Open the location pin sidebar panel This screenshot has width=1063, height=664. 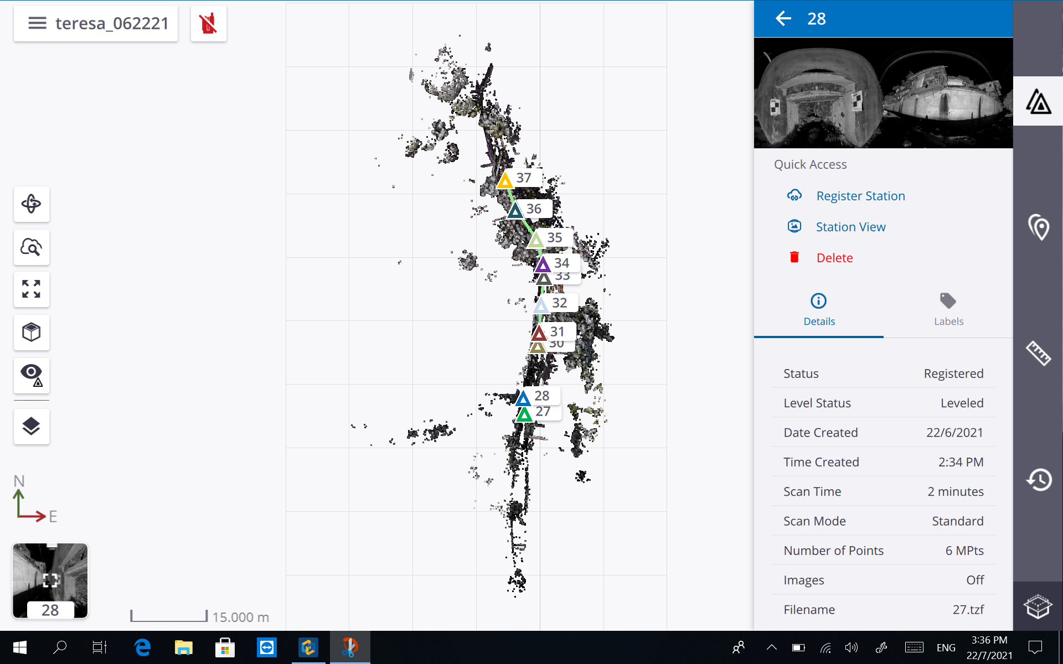(x=1038, y=227)
